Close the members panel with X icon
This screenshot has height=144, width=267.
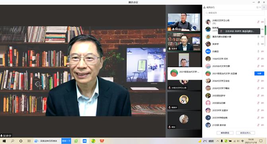pyautogui.click(x=260, y=7)
